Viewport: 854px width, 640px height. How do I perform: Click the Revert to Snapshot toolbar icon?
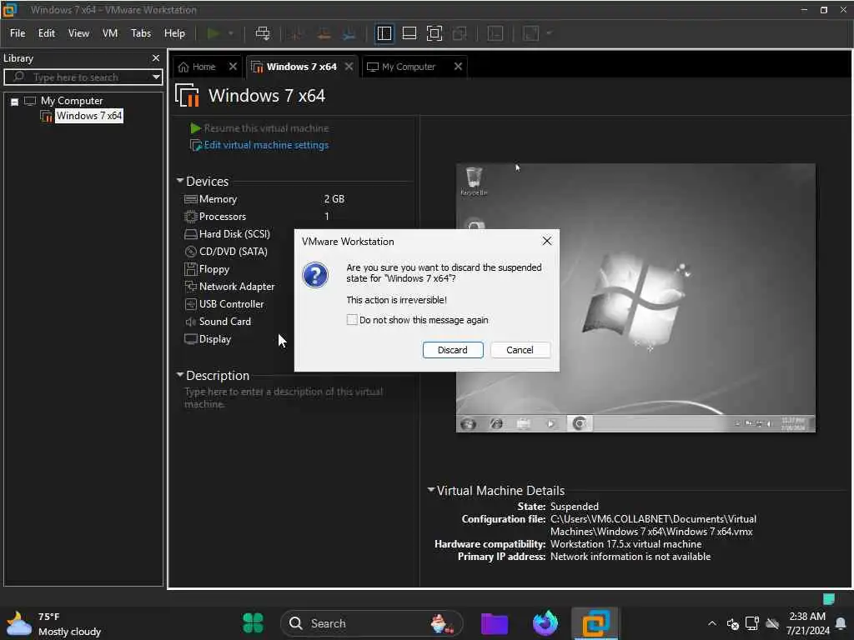point(324,33)
